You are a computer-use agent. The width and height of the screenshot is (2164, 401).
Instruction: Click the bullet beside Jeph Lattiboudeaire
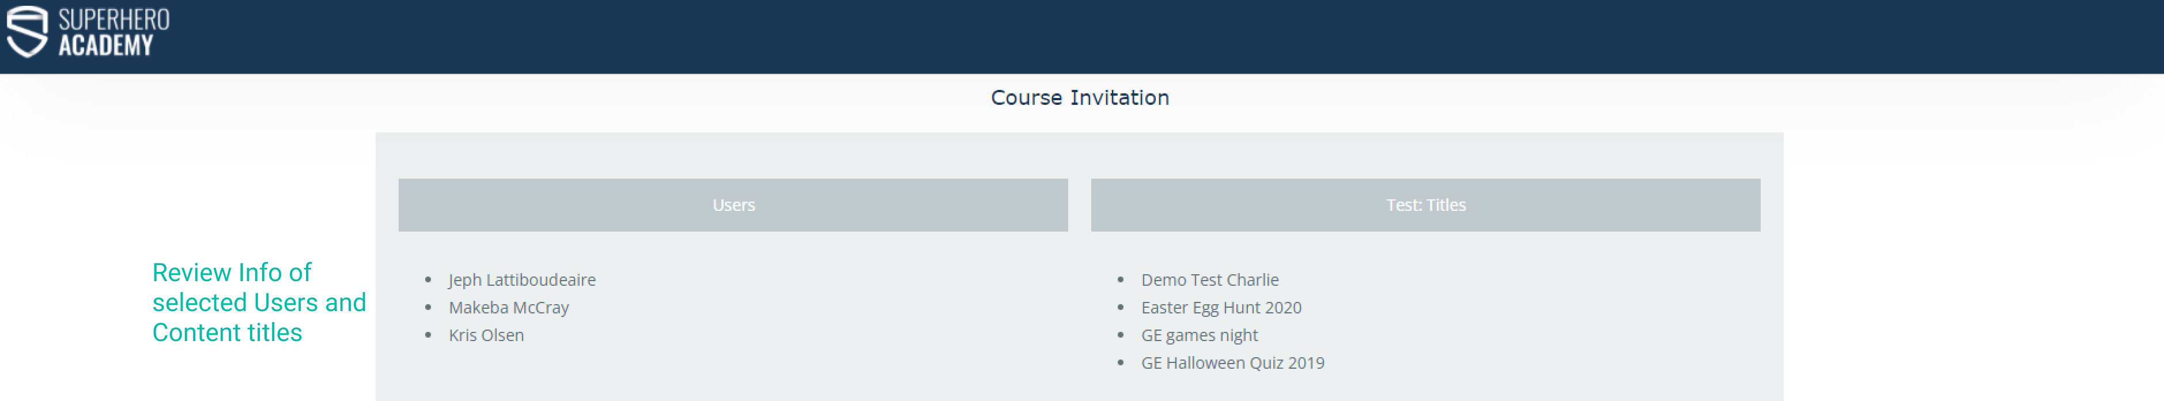(x=429, y=280)
